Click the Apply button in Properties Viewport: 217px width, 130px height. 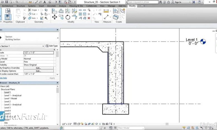point(52,78)
